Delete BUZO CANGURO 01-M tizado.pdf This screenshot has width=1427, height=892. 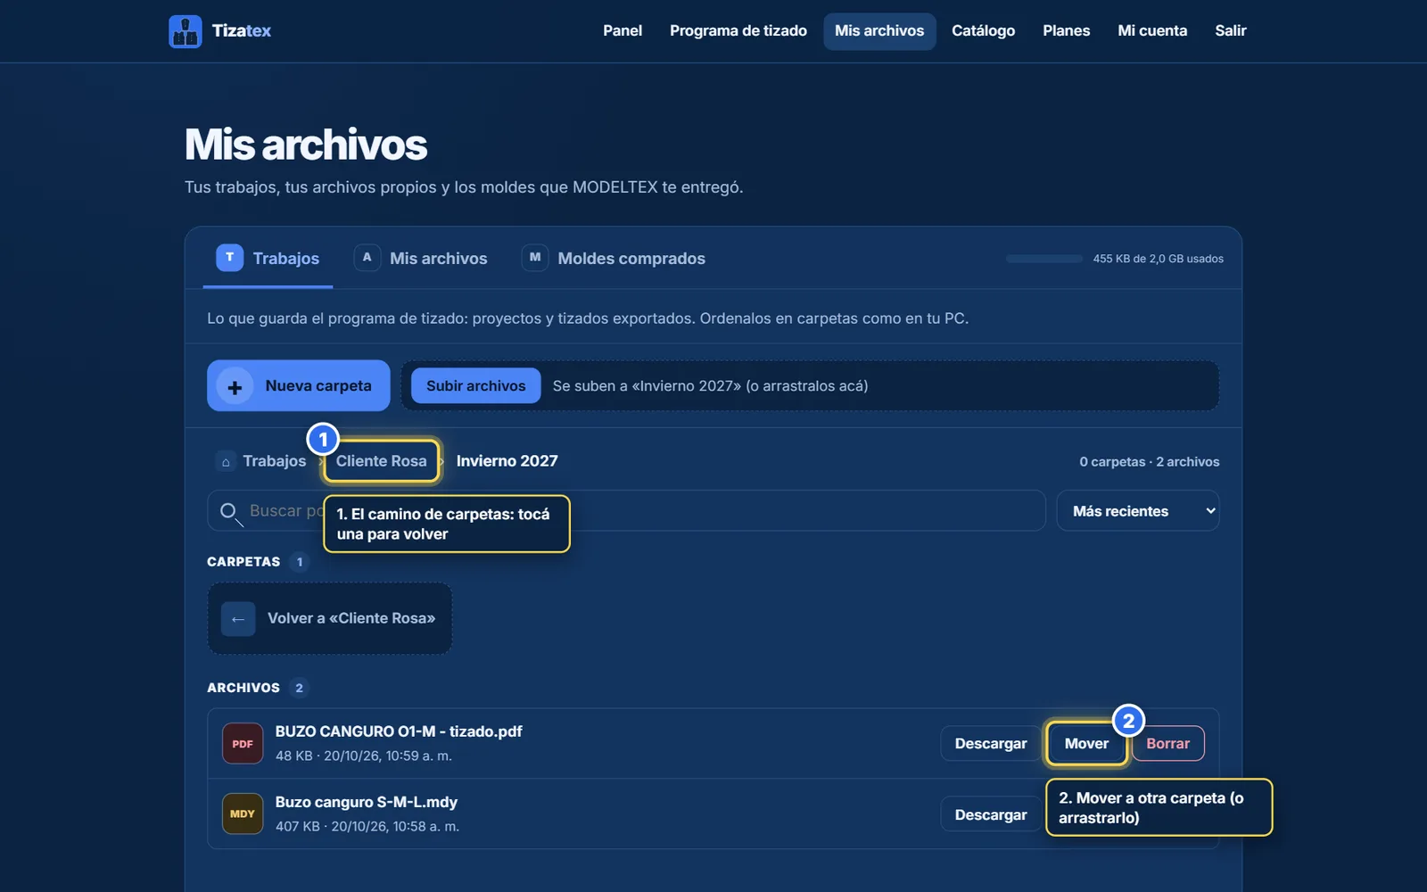click(x=1167, y=744)
